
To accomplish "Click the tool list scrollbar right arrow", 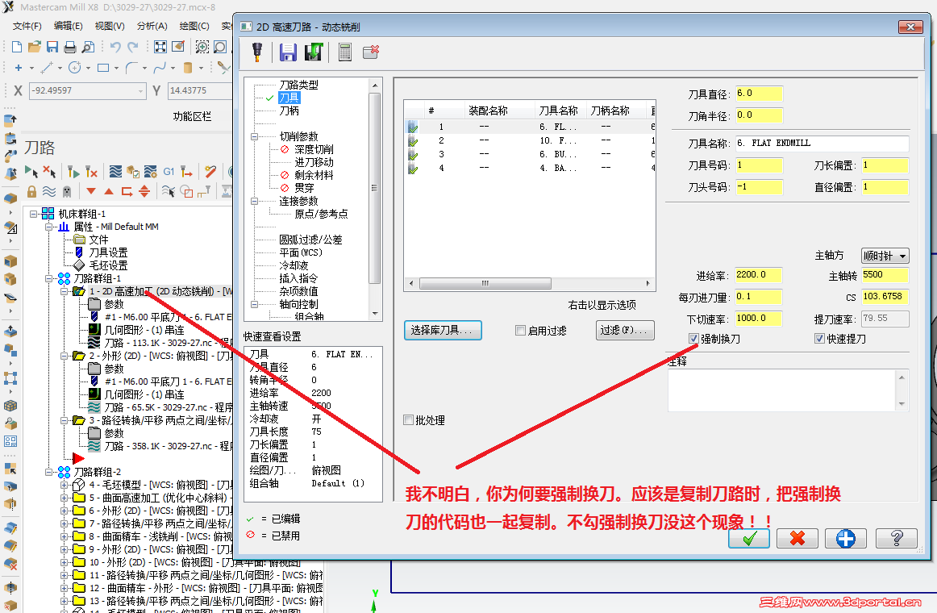I will [648, 283].
